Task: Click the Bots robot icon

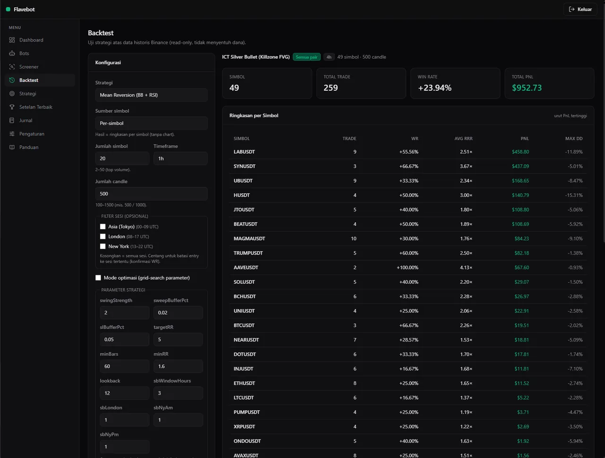Action: click(x=12, y=53)
